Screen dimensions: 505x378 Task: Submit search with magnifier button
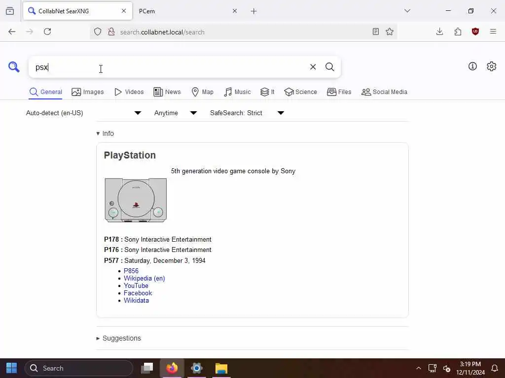[x=329, y=67]
